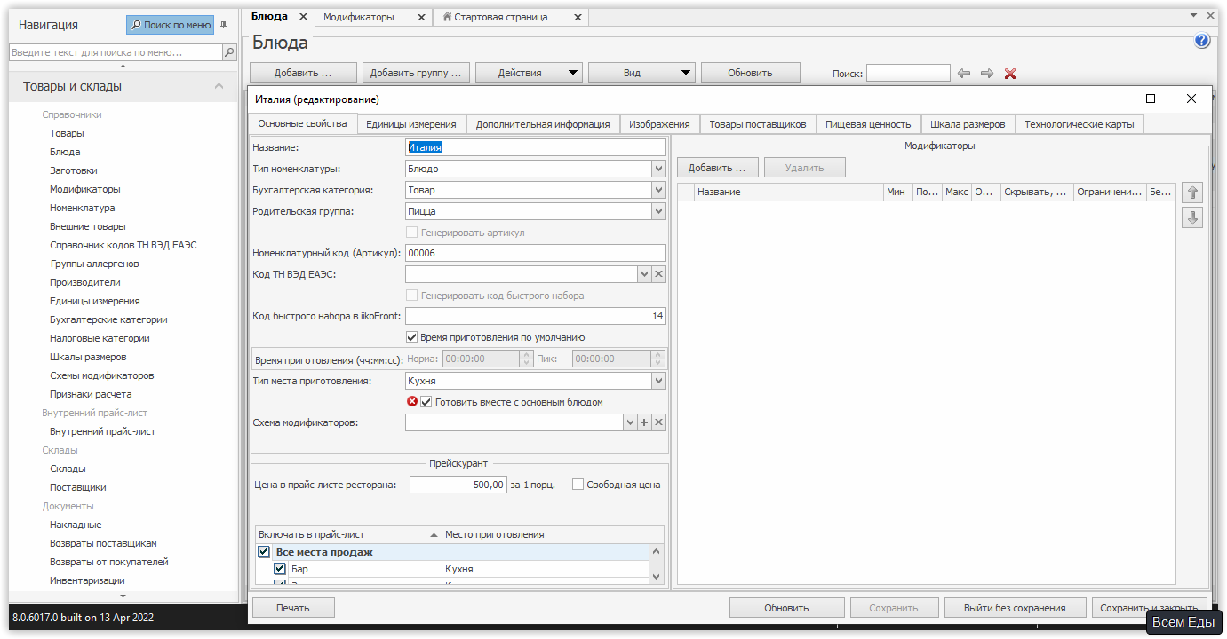The height and width of the screenshot is (639, 1227).
Task: Open Заготовки in the navigation tree
Action: (x=74, y=170)
